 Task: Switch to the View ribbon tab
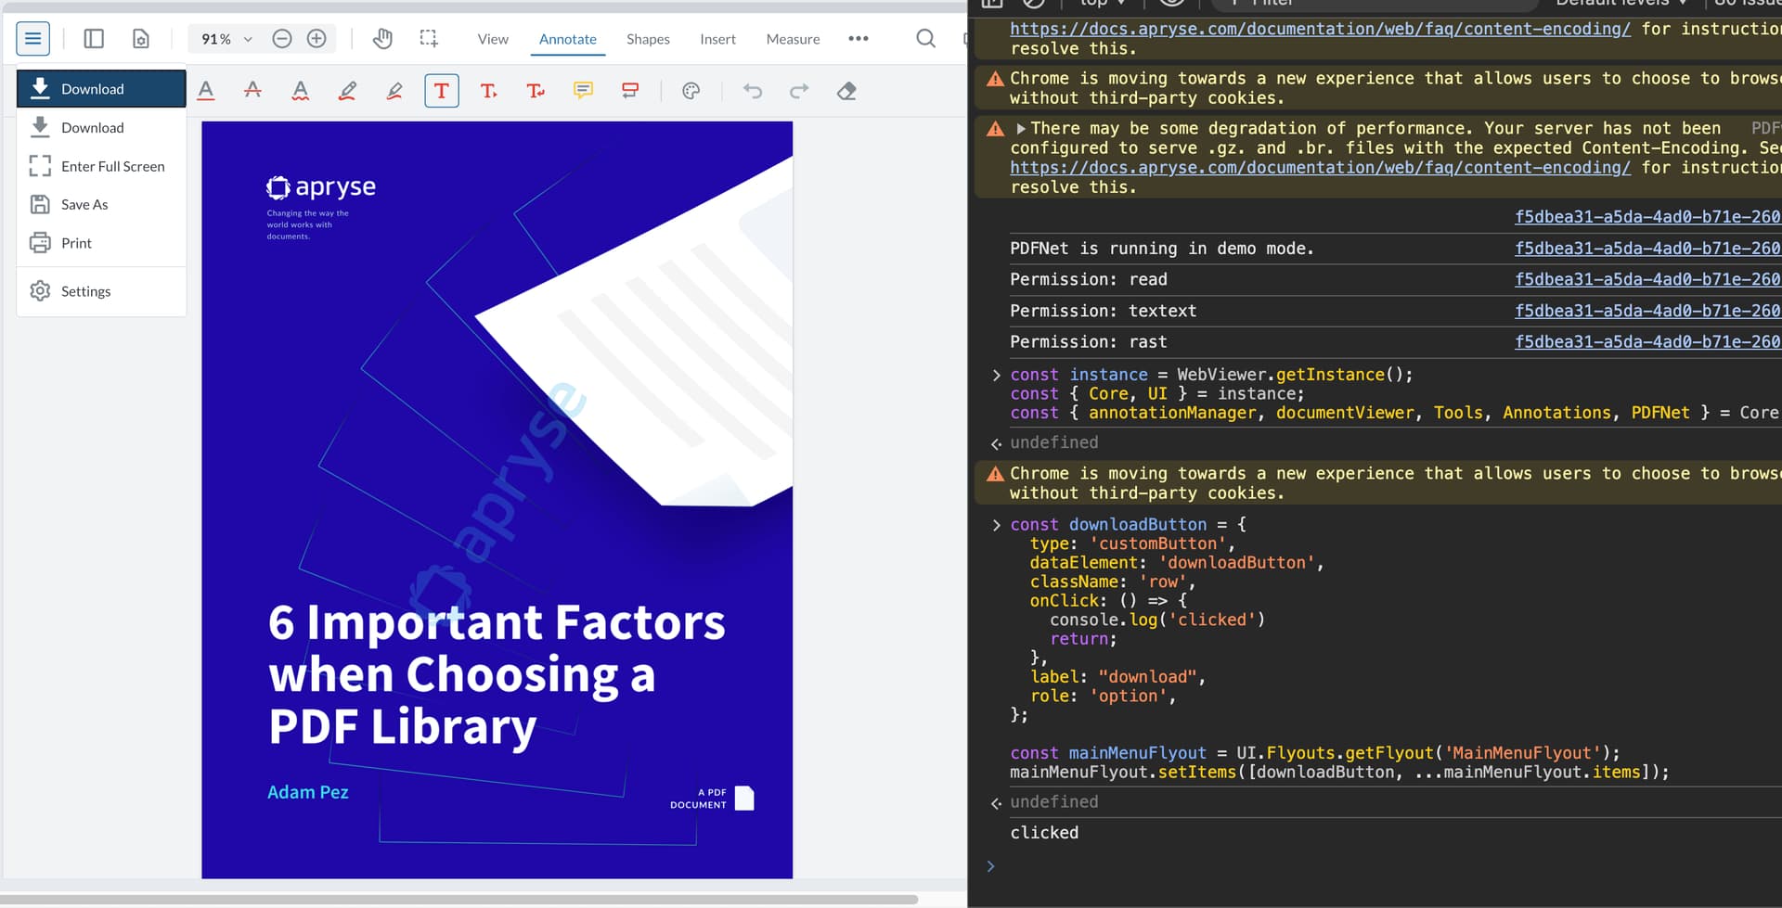pyautogui.click(x=493, y=39)
